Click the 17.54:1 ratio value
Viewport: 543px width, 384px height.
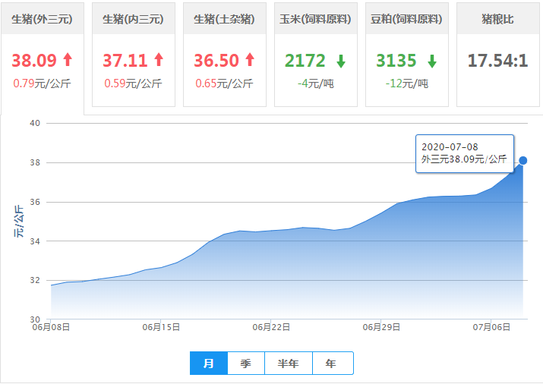(497, 61)
